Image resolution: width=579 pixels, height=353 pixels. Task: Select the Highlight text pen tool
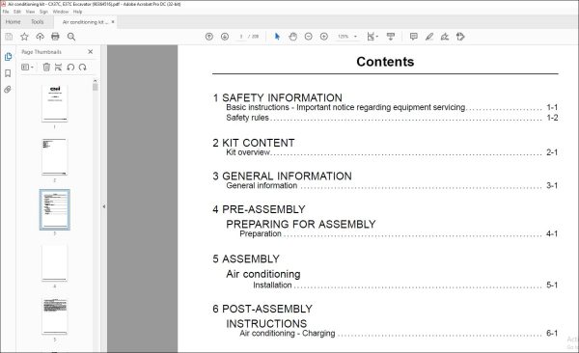(x=429, y=37)
